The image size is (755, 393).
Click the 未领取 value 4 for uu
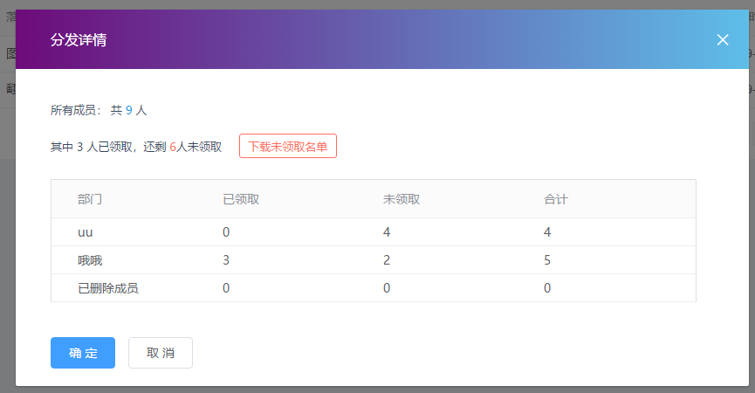pyautogui.click(x=387, y=232)
